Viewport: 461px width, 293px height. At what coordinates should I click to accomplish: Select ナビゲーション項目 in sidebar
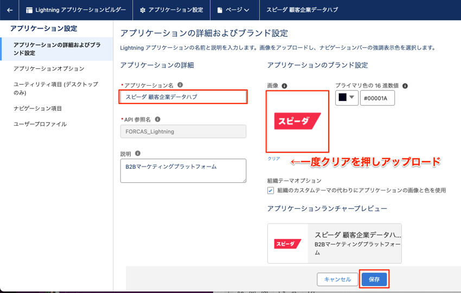[37, 109]
